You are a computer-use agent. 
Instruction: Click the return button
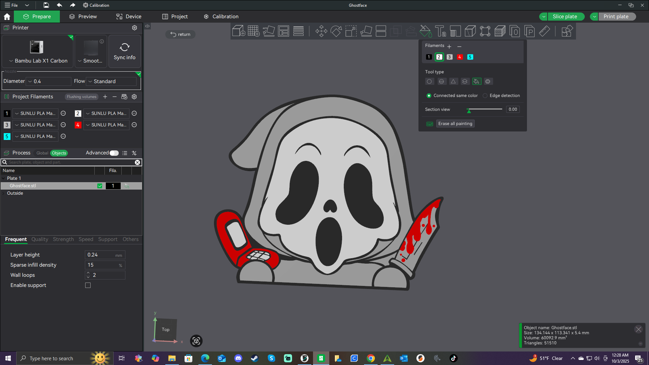tap(181, 34)
